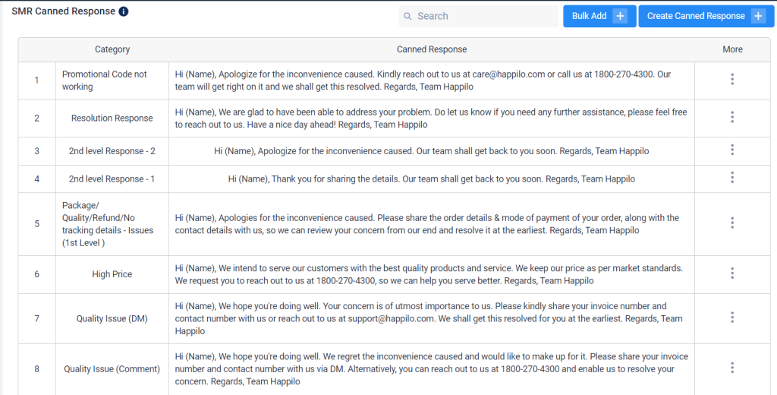Click the Category column header
Image resolution: width=777 pixels, height=395 pixels.
click(x=112, y=49)
